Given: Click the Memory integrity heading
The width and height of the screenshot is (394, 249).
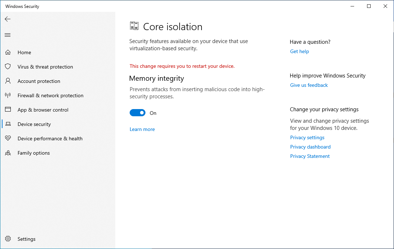Looking at the screenshot, I should pos(157,79).
